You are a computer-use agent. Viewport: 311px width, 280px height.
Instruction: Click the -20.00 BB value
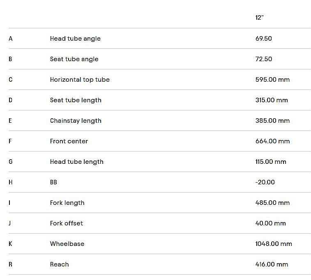(265, 182)
